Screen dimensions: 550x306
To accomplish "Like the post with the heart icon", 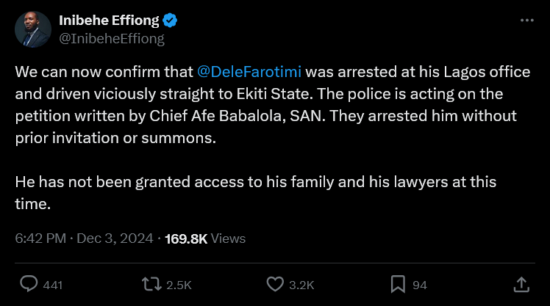I will pos(275,284).
